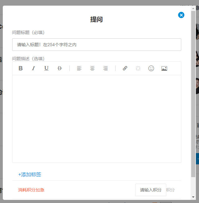
Task: Click the dialog scrollbar down arrow
Action: [193, 197]
